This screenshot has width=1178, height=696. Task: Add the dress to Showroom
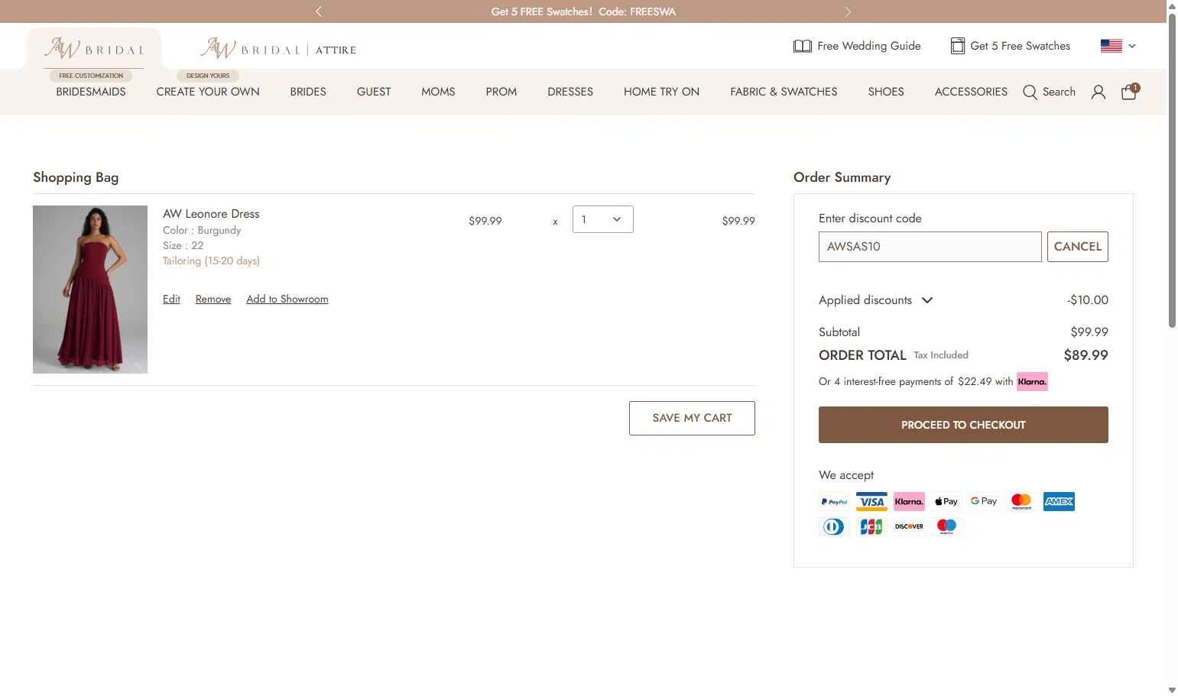tap(287, 299)
